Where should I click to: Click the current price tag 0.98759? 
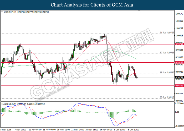[179, 77]
